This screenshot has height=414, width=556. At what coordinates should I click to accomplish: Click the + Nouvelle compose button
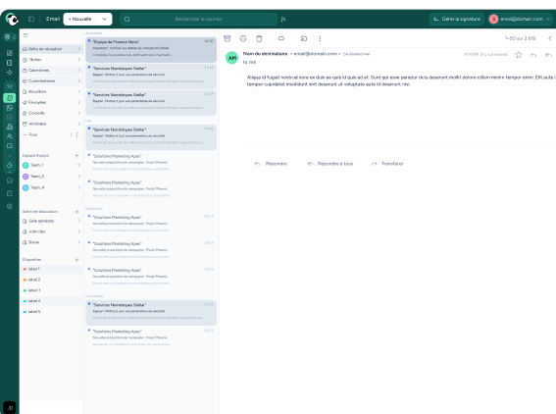click(x=80, y=20)
